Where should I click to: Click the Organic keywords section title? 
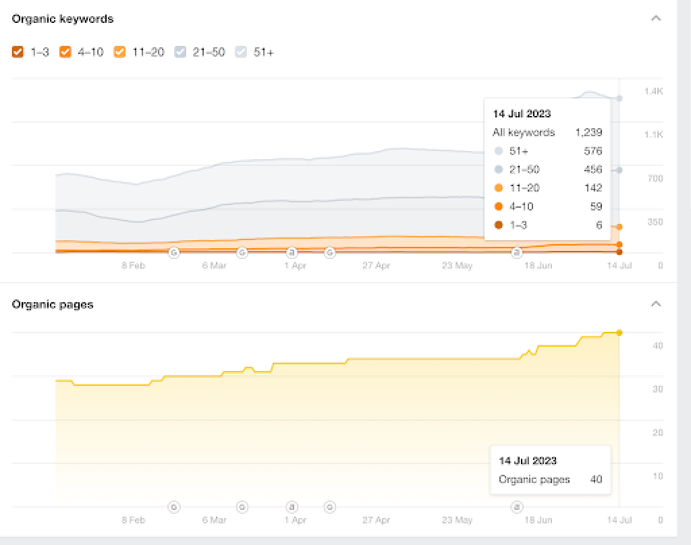click(63, 19)
